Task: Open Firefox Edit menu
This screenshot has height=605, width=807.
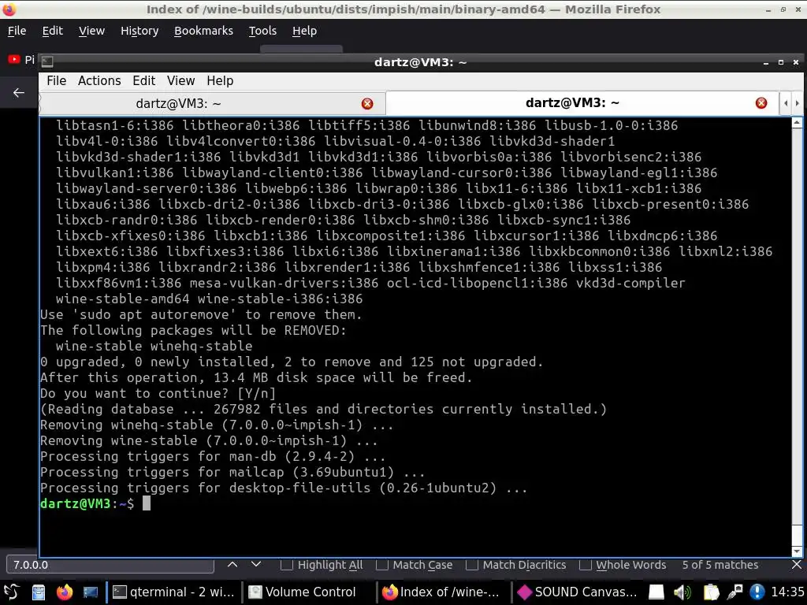Action: coord(53,31)
